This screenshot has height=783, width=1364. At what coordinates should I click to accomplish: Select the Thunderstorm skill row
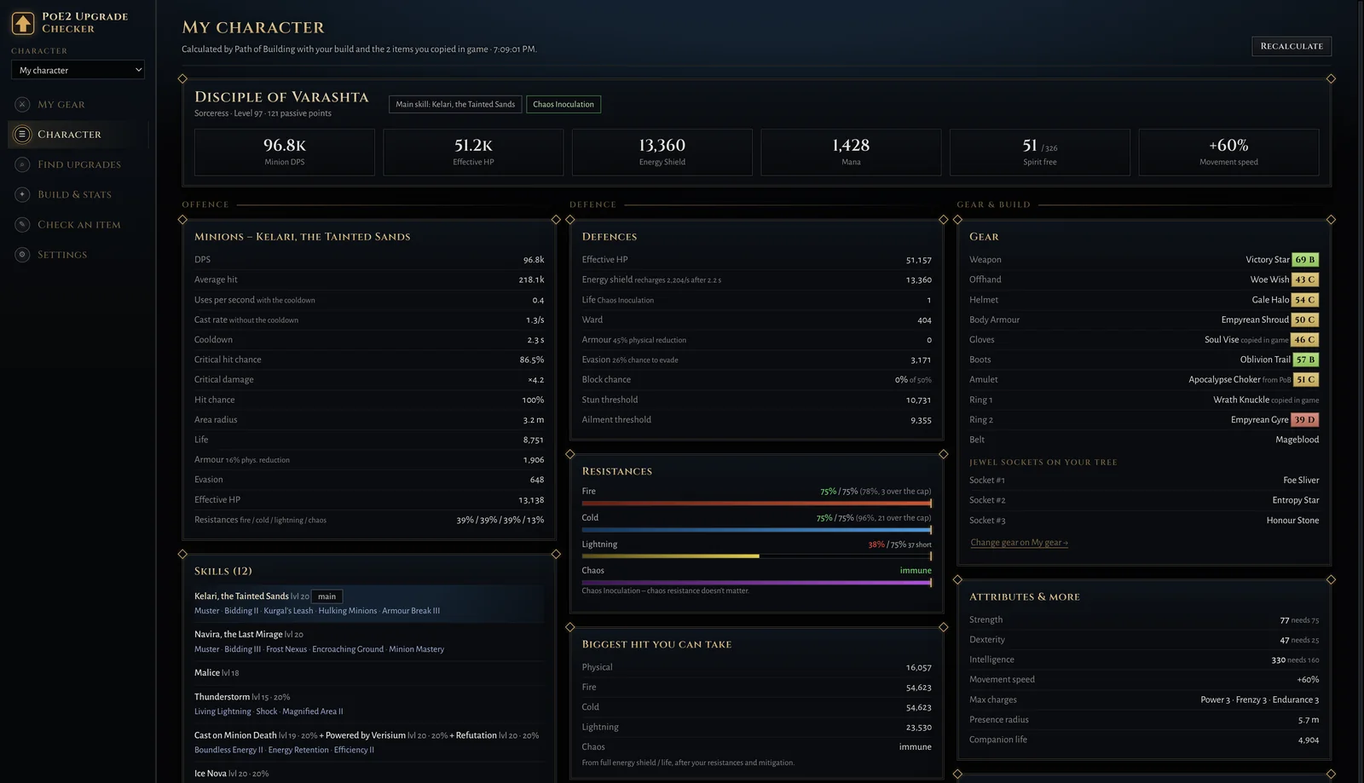coord(368,704)
